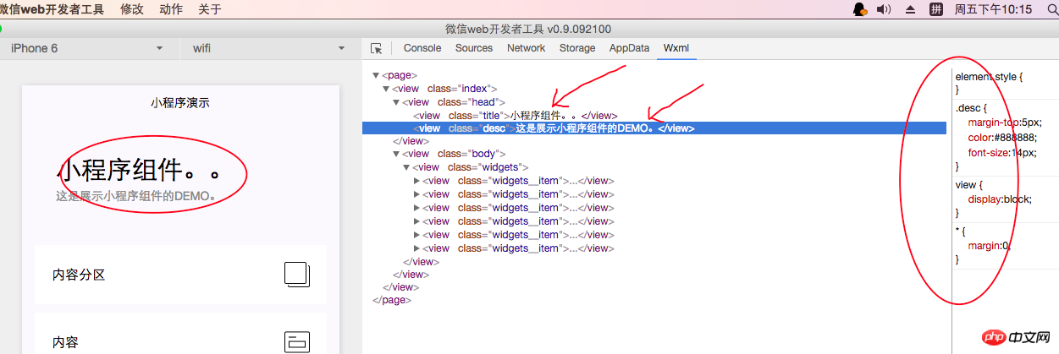The width and height of the screenshot is (1059, 354).
Task: Open the 动作 menu
Action: [x=171, y=9]
